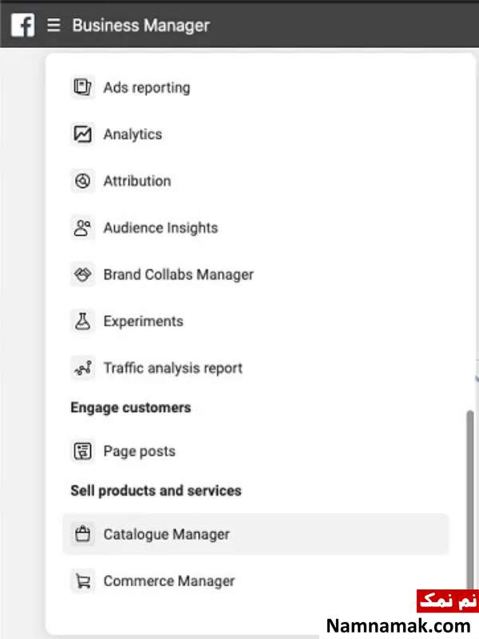Click the Sell products and services heading

coord(156,491)
